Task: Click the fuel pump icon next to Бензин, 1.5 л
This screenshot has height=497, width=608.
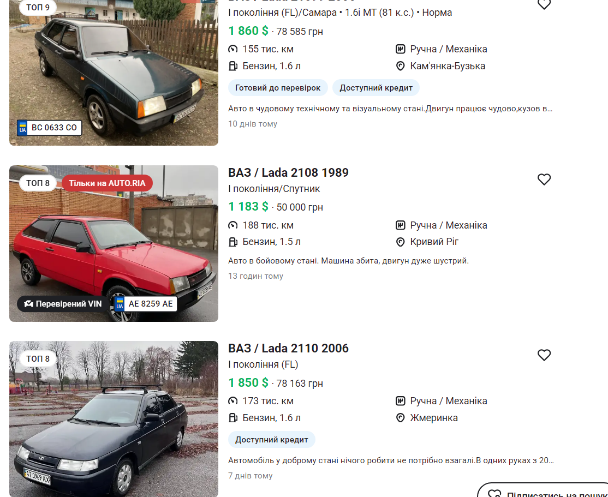Action: tap(233, 242)
